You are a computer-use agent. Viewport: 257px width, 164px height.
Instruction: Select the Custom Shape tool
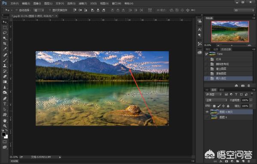5,115
